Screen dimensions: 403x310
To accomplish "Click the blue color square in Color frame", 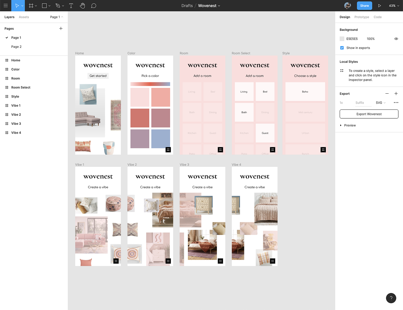I will click(161, 139).
